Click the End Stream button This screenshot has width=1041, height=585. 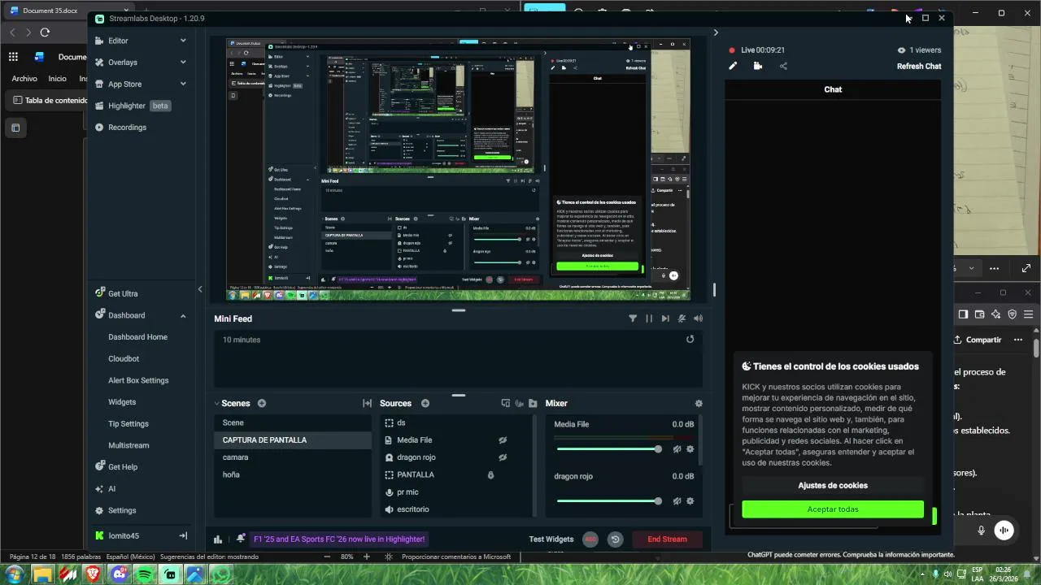pyautogui.click(x=667, y=539)
